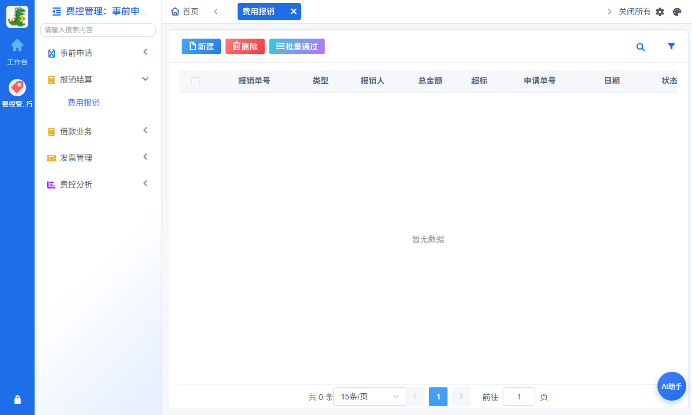Collapse sidebar using the menu fold icon
The width and height of the screenshot is (692, 415).
tap(57, 11)
